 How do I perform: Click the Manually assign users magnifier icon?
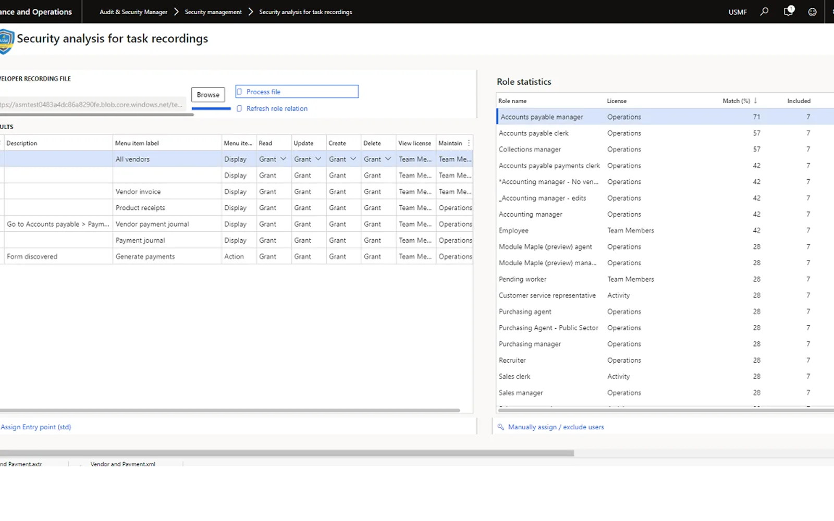[x=501, y=427]
